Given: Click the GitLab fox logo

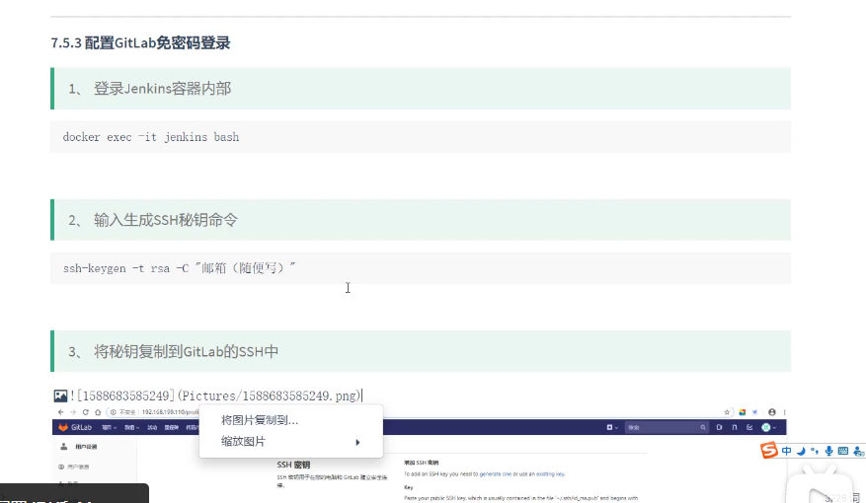Looking at the screenshot, I should coord(62,427).
